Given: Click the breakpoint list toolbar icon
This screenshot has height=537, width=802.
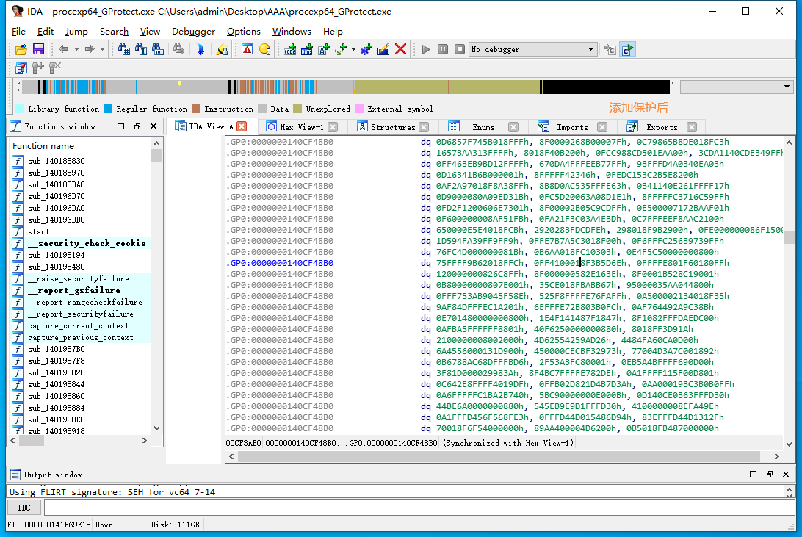Looking at the screenshot, I should [x=21, y=68].
